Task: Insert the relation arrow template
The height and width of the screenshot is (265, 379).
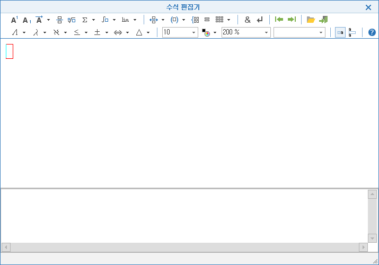Action: pos(154,20)
